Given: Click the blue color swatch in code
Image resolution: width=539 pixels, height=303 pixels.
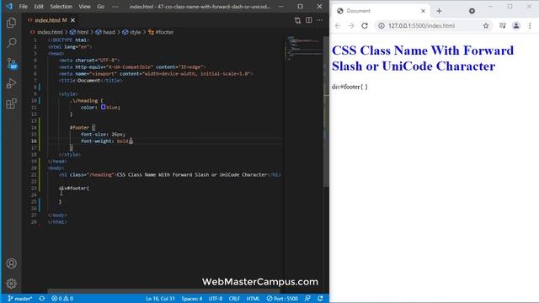Looking at the screenshot, I should coord(103,107).
